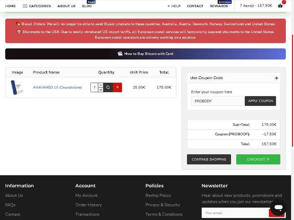Click the page vertical scrollbar
The width and height of the screenshot is (294, 220).
click(x=292, y=90)
